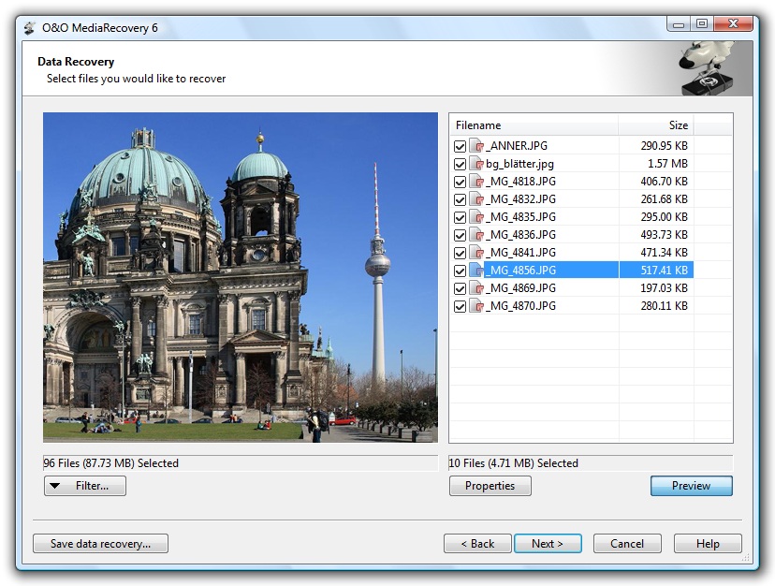Select the image icon of _MG_4818.JPG
Screen dimensions: 775x586
coord(476,182)
